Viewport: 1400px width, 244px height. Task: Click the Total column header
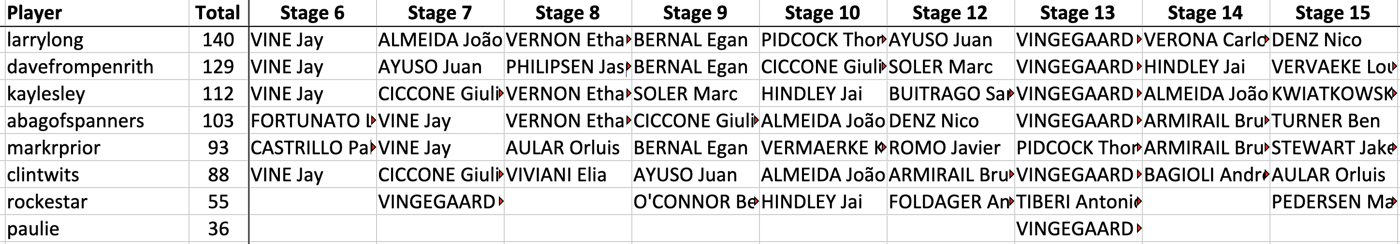(x=218, y=13)
